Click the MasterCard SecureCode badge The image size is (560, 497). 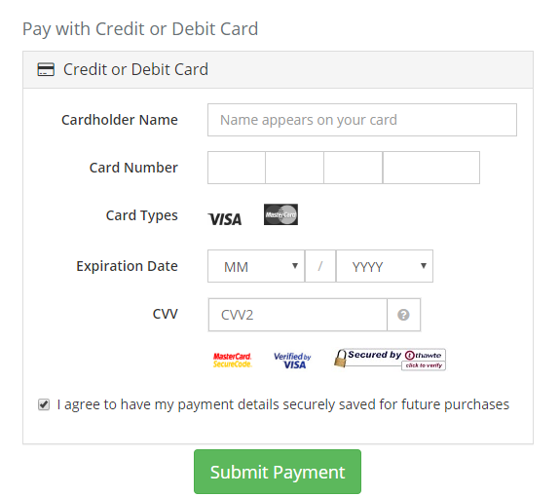[232, 361]
